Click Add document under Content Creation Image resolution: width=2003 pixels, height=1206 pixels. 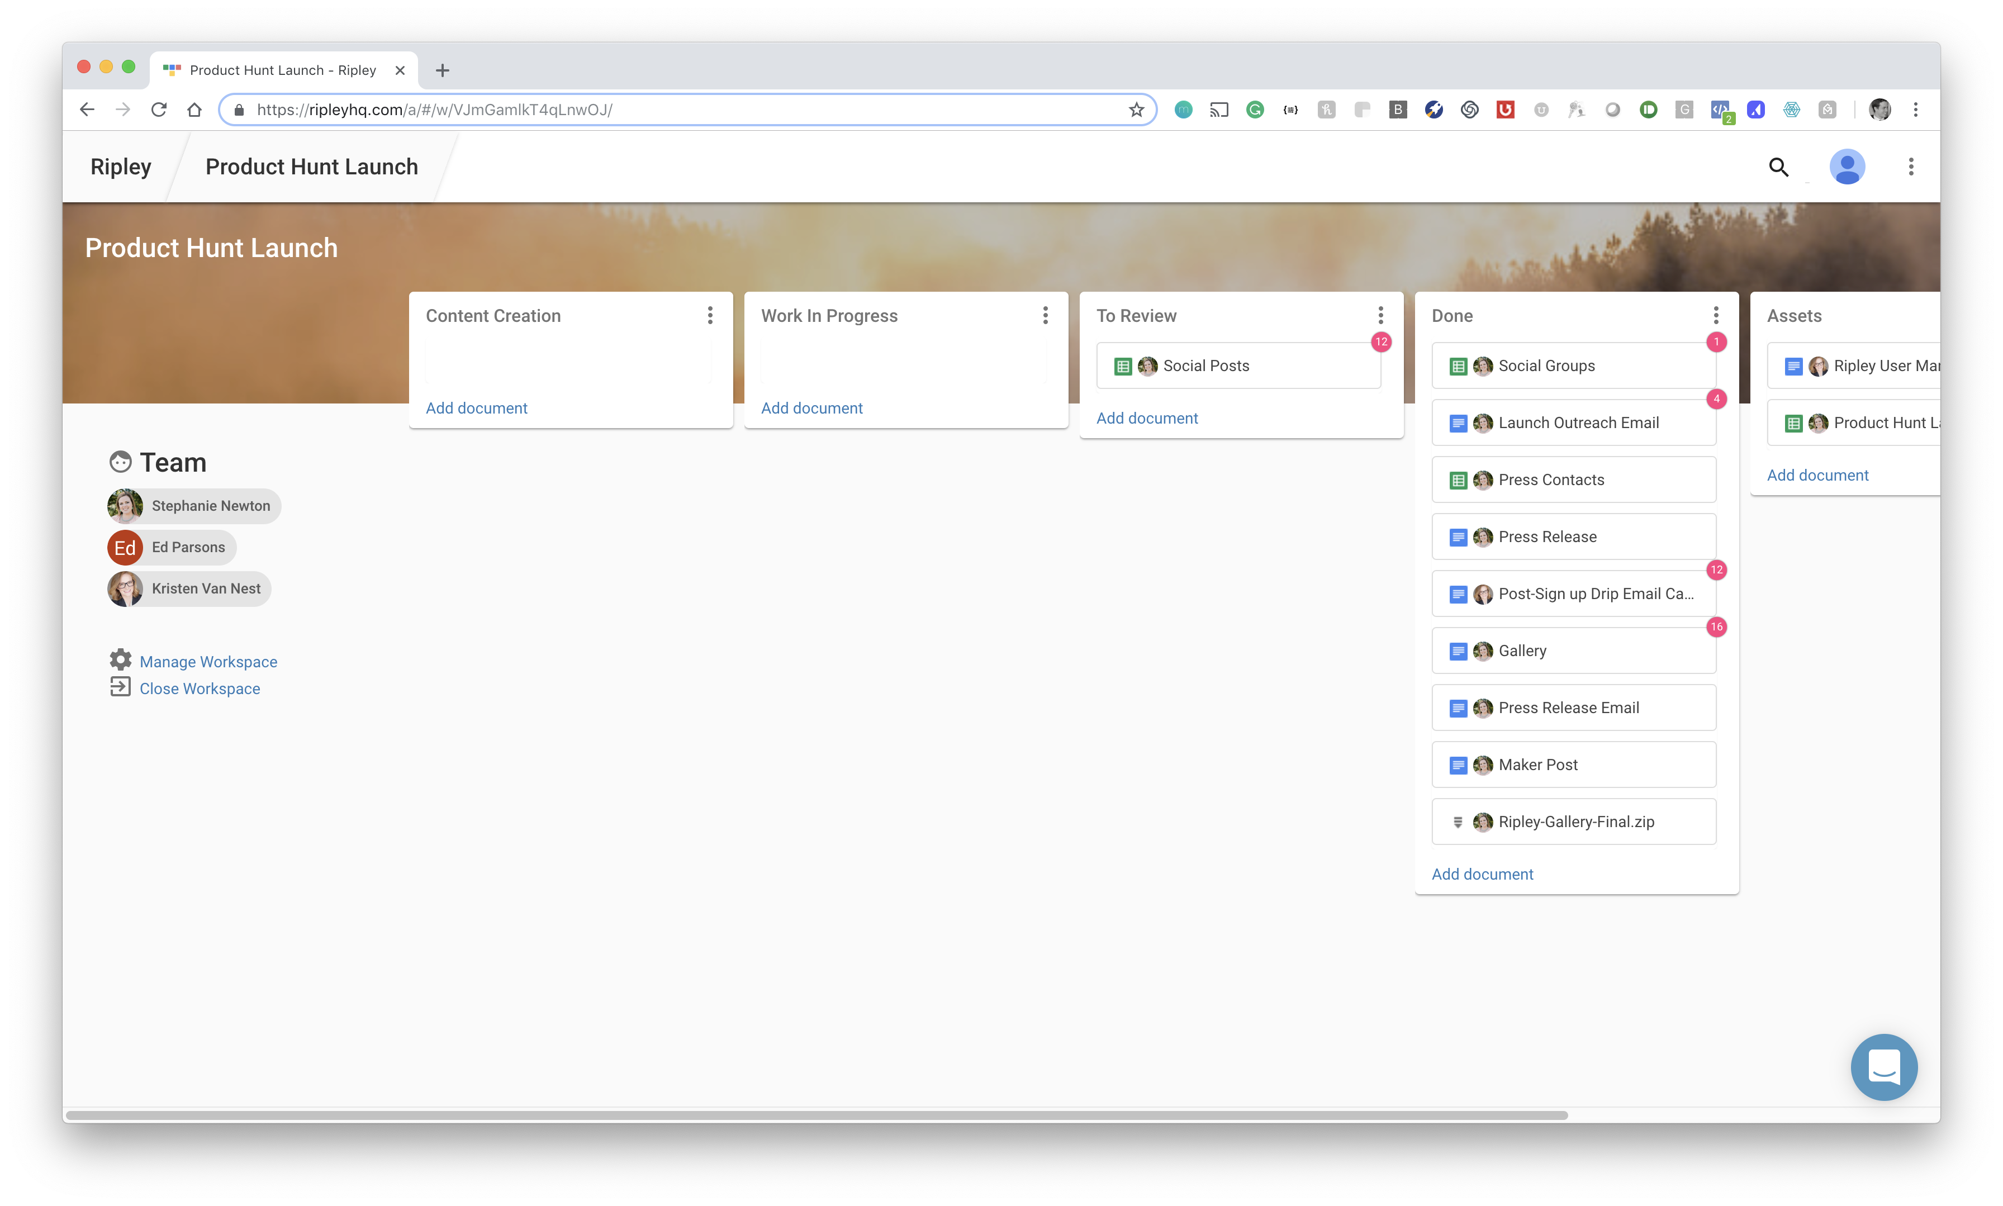pos(476,408)
